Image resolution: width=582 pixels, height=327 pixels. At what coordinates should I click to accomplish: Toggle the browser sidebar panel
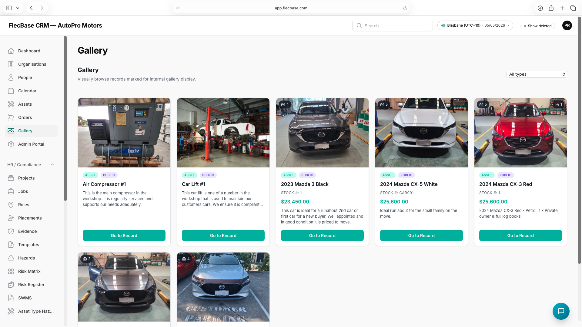click(9, 8)
